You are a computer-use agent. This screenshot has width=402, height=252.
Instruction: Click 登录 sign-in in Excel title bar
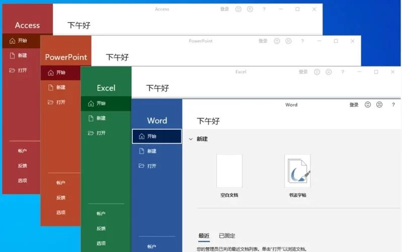point(303,72)
